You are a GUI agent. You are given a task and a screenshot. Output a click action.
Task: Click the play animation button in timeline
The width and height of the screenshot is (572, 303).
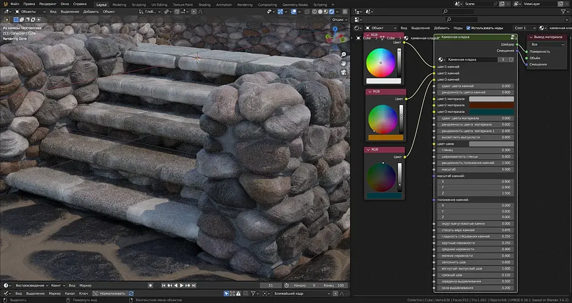click(182, 286)
